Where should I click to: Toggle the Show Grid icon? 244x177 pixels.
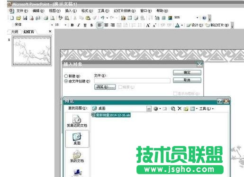(163, 18)
